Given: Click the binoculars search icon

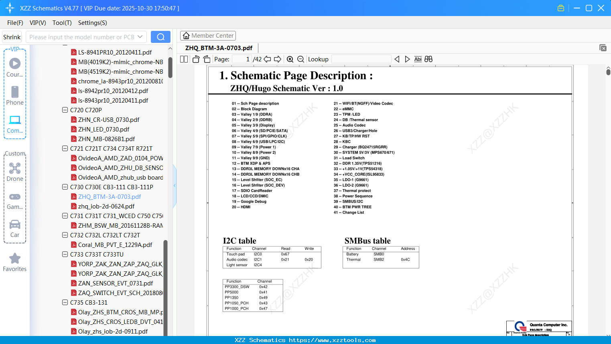Looking at the screenshot, I should (428, 59).
